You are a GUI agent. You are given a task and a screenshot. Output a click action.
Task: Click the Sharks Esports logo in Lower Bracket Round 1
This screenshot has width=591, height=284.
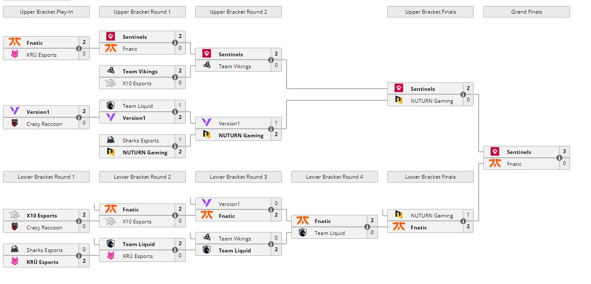(14, 250)
